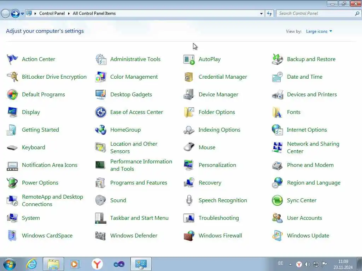Open the Speech Recognition microphone icon
Image resolution: width=362 pixels, height=271 pixels.
point(189,200)
